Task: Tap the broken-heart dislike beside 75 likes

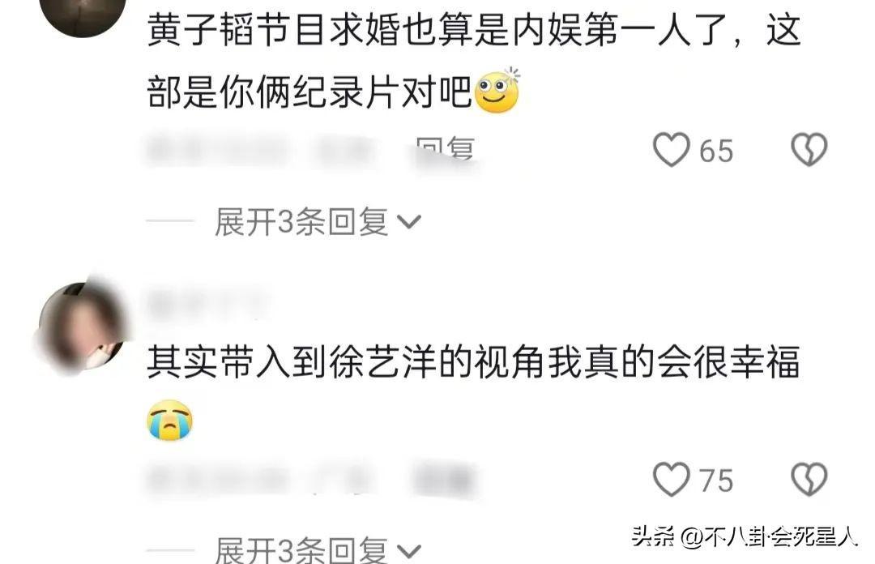Action: [x=809, y=479]
